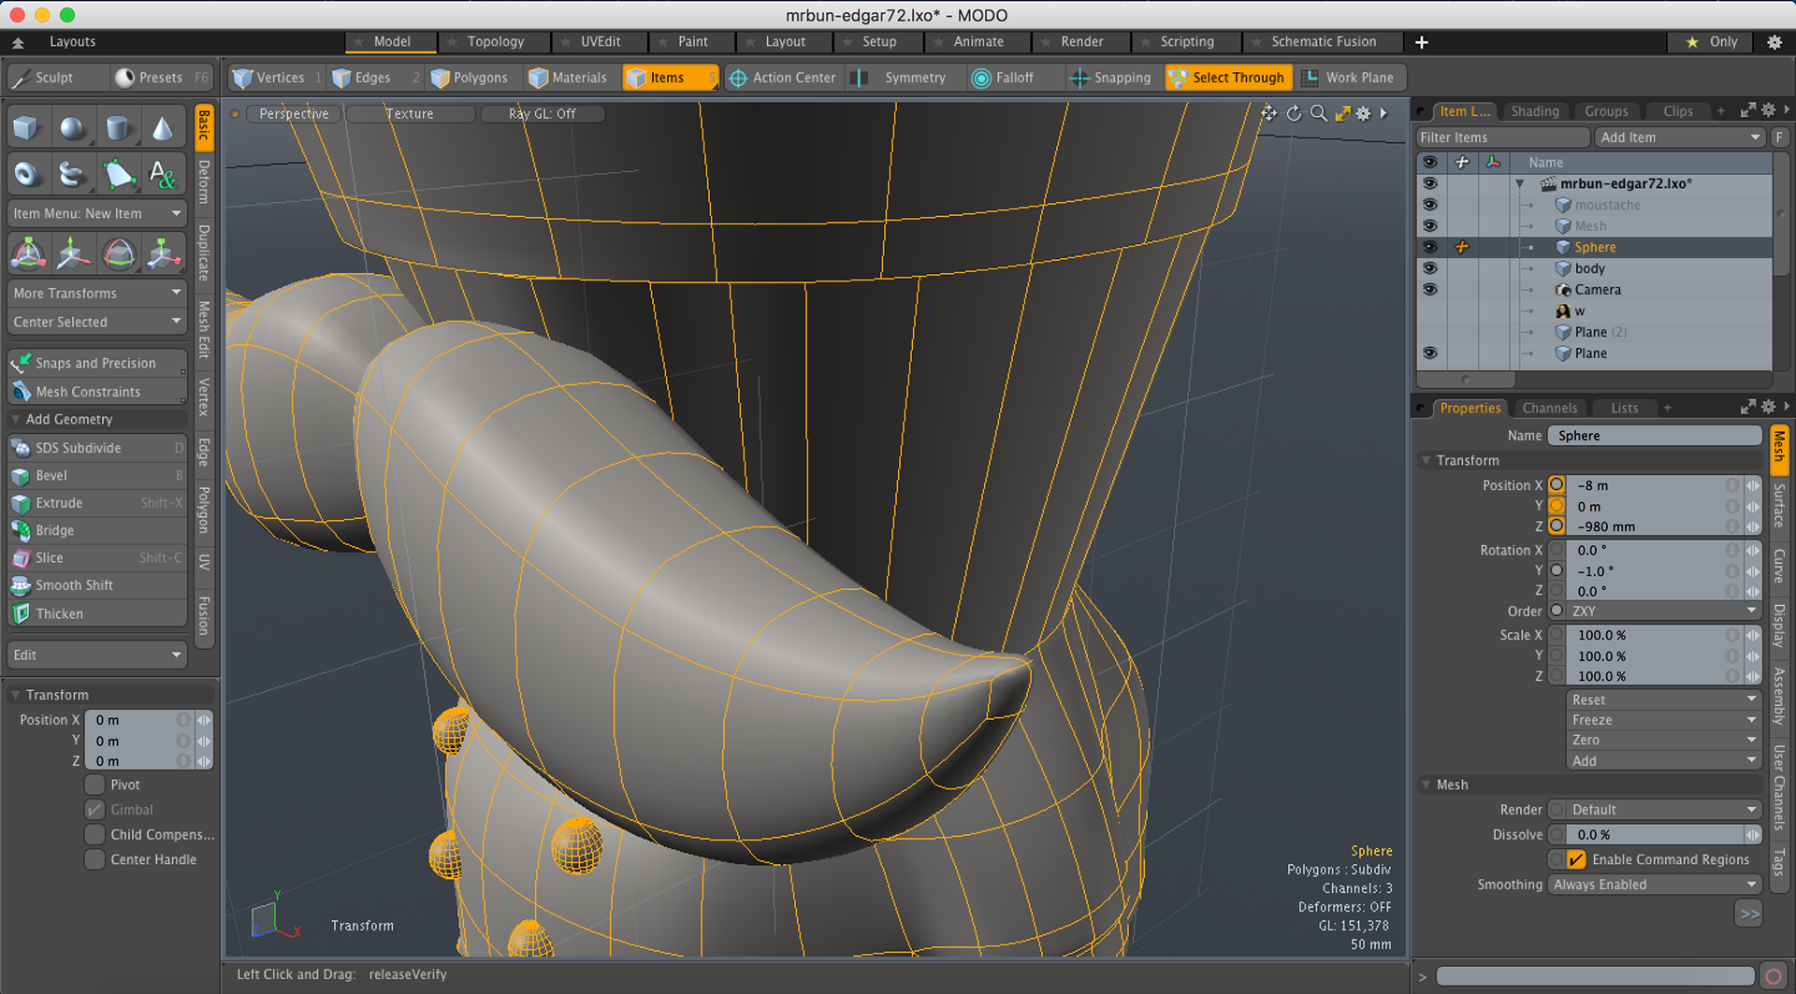Click the command history record button

tap(1773, 976)
